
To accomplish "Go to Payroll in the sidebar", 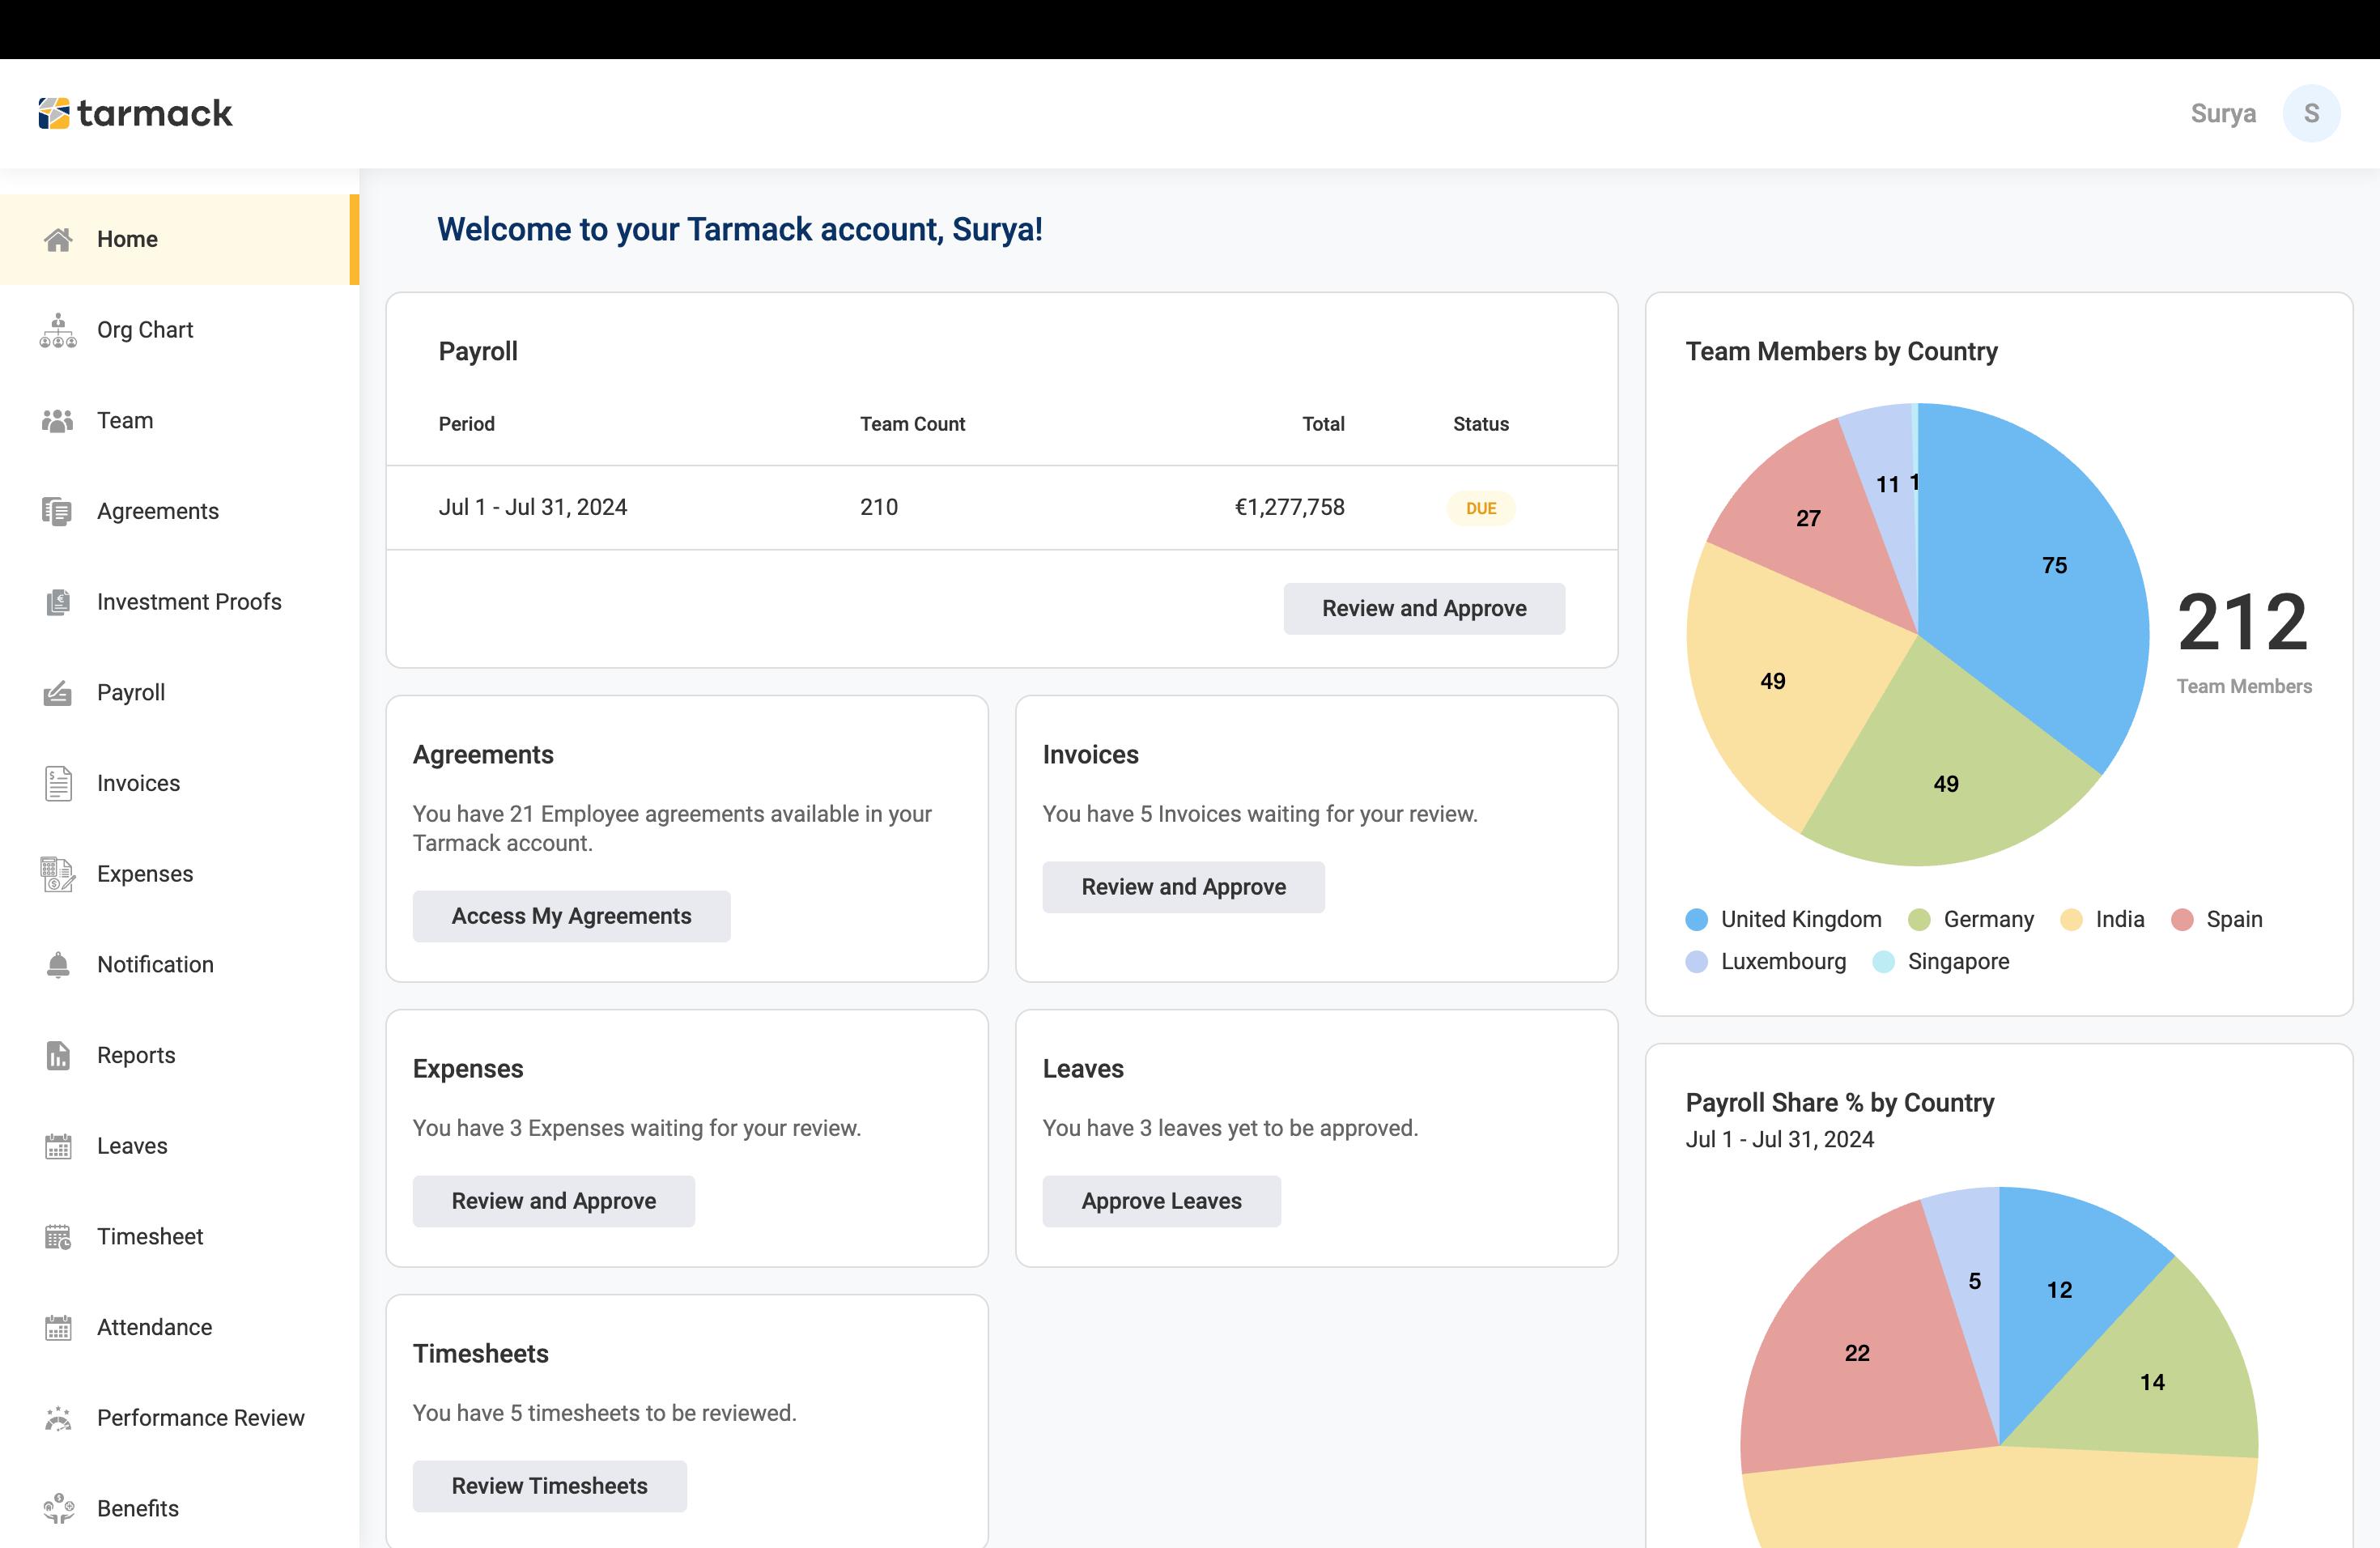I will tap(131, 692).
